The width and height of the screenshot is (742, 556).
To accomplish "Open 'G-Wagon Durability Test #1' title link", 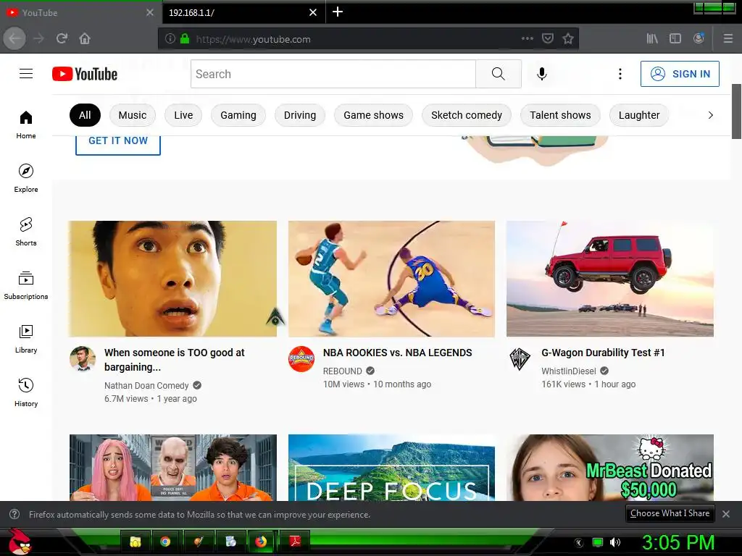I will click(x=603, y=353).
